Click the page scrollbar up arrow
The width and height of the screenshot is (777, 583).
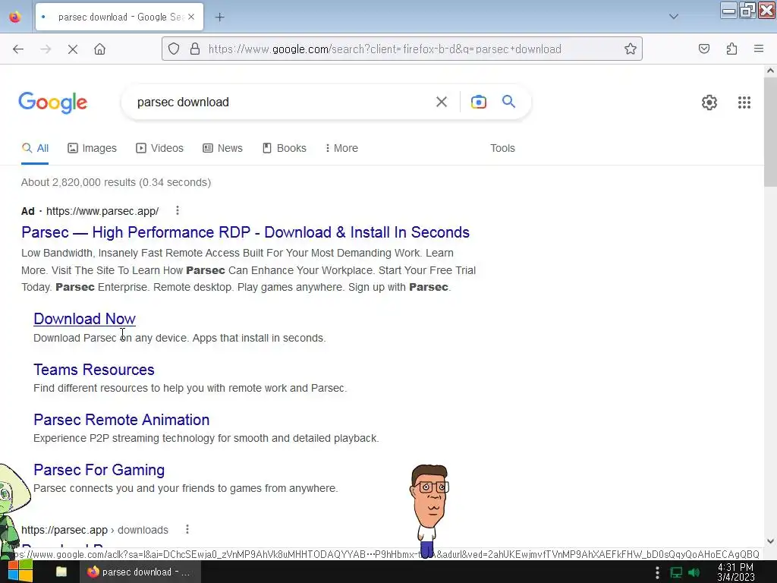770,71
